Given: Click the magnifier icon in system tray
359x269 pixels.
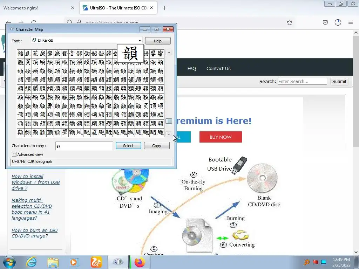Looking at the screenshot, I should pyautogui.click(x=306, y=262).
